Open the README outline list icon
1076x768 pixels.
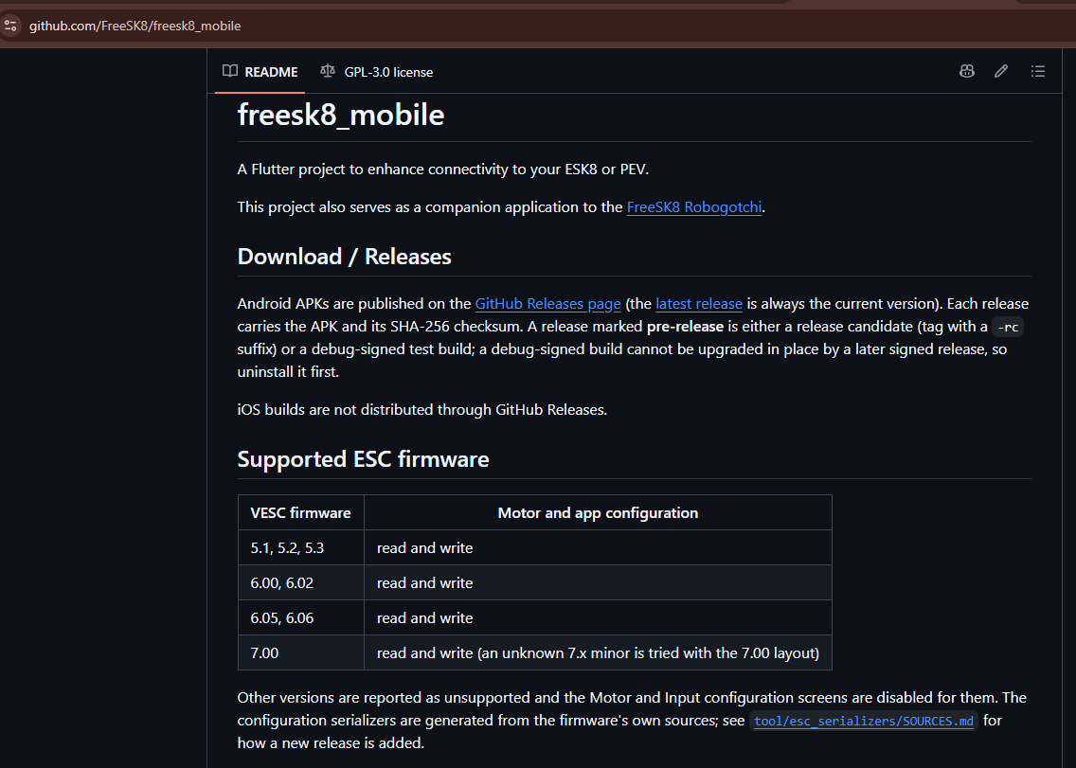pos(1037,71)
